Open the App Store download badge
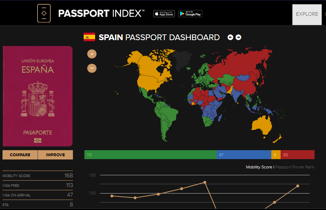326x210 pixels. tap(164, 14)
